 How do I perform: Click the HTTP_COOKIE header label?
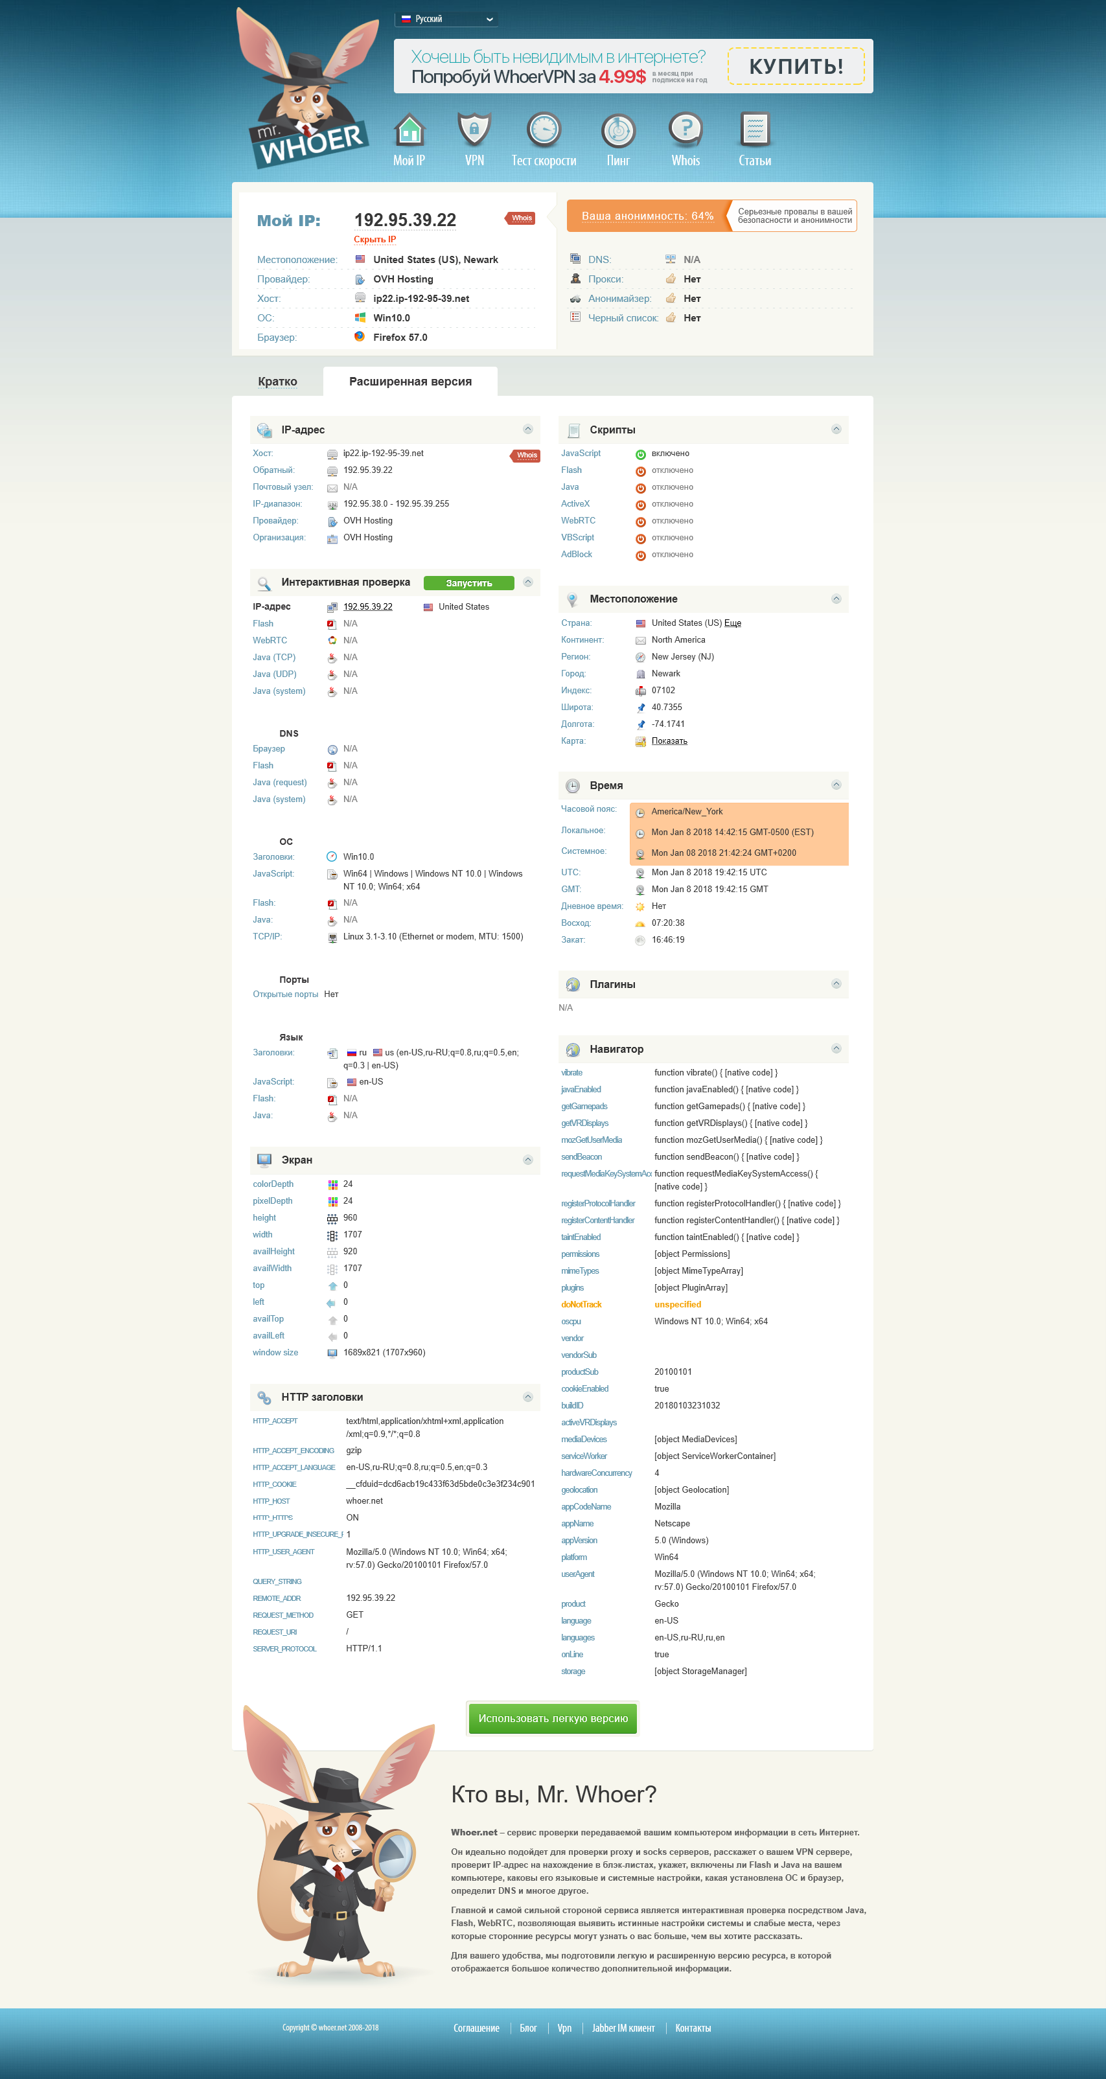pos(275,1484)
